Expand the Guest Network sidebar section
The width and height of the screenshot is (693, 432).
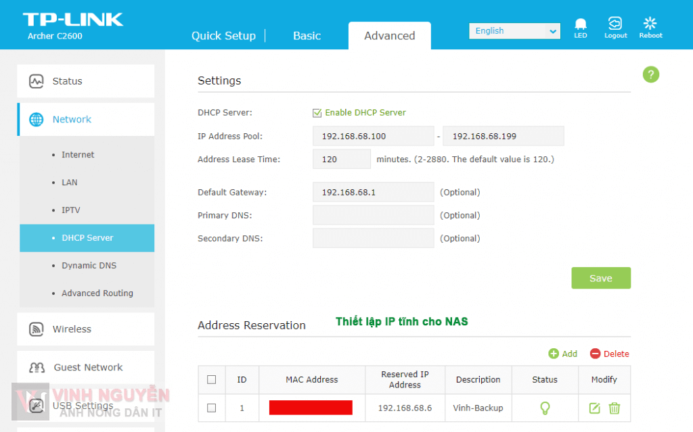point(88,367)
